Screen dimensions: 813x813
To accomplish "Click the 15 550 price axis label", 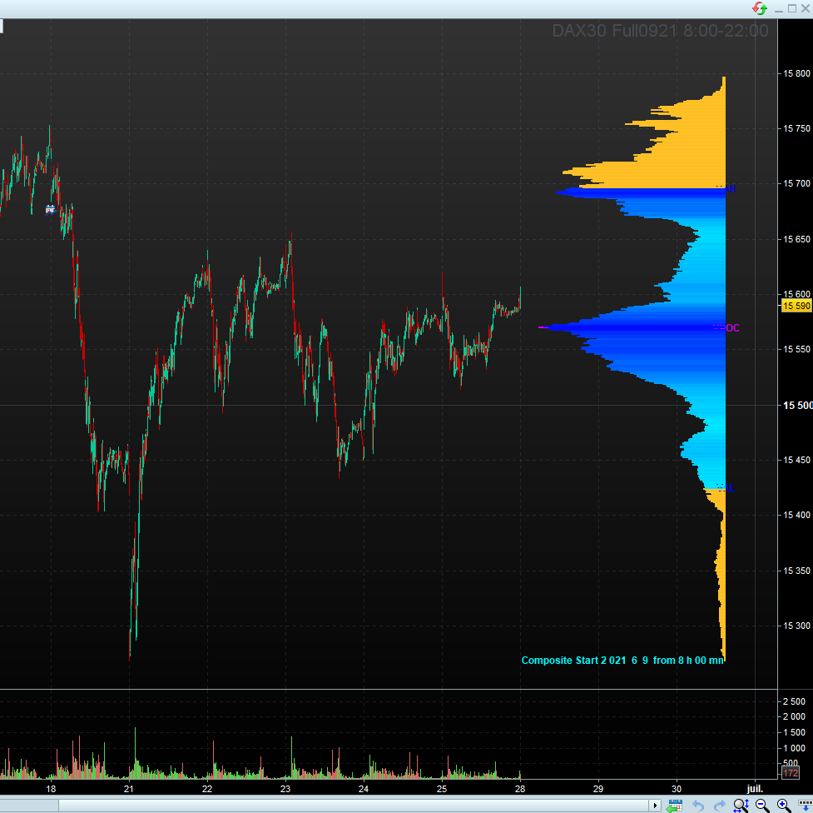I will 796,349.
